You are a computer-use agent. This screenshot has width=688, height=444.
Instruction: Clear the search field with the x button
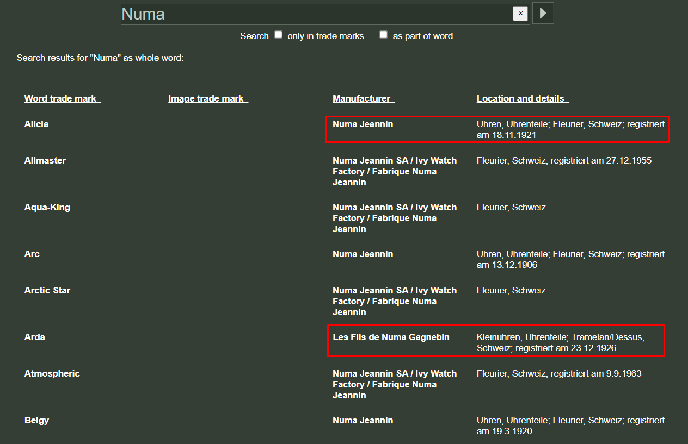coord(520,14)
